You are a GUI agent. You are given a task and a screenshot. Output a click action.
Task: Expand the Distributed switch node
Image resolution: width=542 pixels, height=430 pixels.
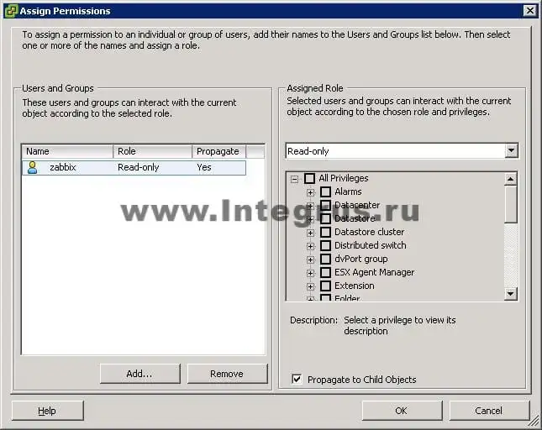point(310,245)
